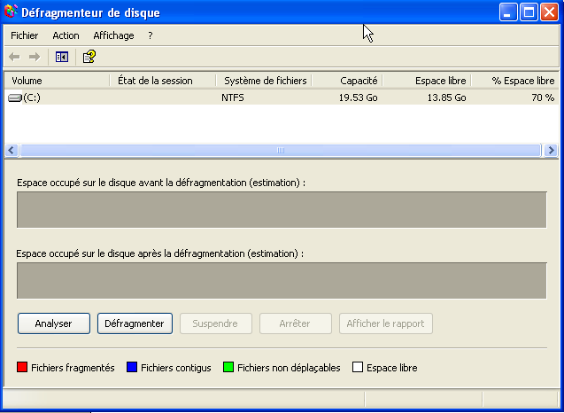The width and height of the screenshot is (564, 413).
Task: Click the green Fichiers non déplaçables swatch
Action: [x=228, y=367]
